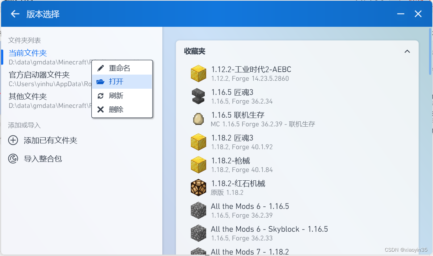Click the X icon beside 删除
Image resolution: width=433 pixels, height=256 pixels.
point(100,109)
